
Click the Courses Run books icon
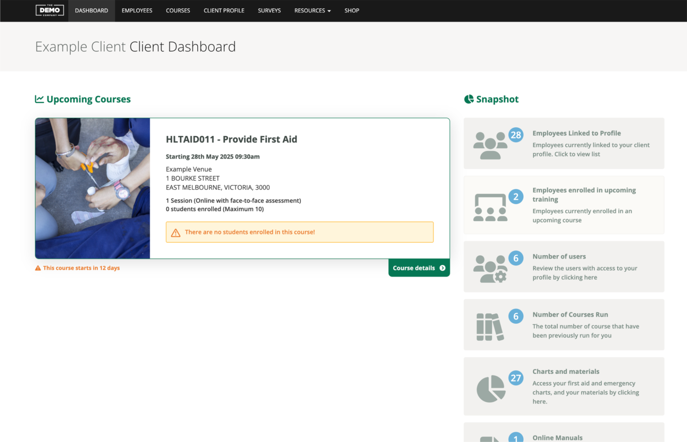[x=491, y=325]
